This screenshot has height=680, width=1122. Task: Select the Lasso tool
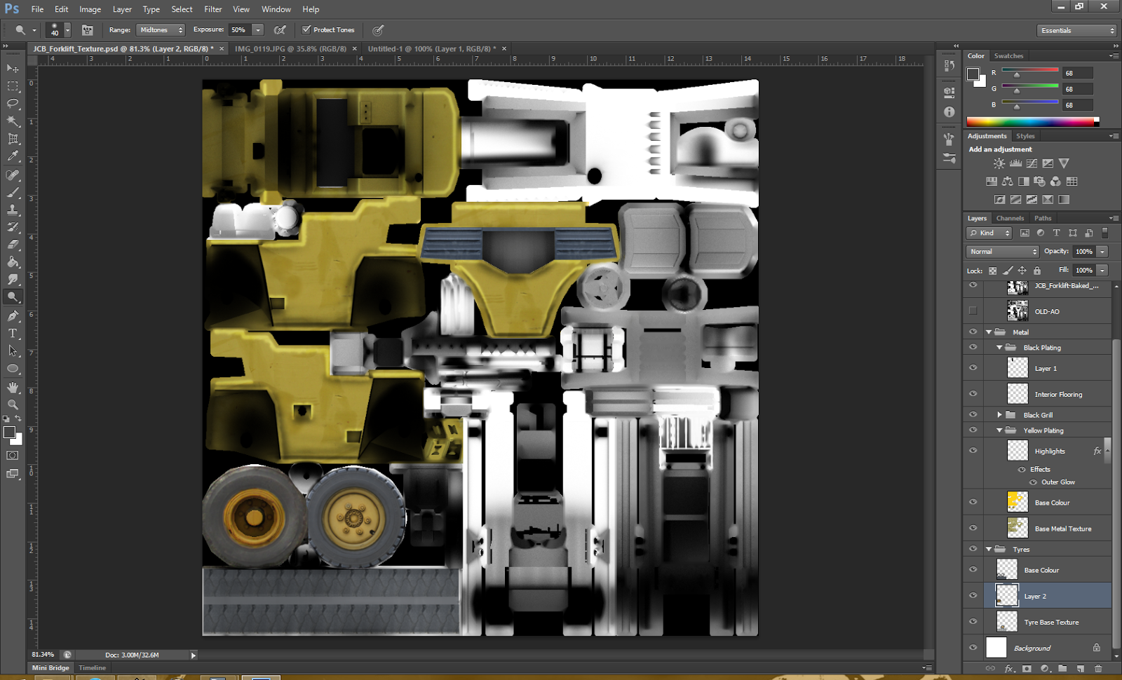[13, 103]
